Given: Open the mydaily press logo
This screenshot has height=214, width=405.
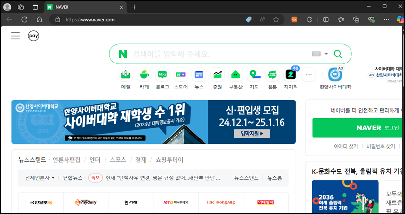Looking at the screenshot, I should click(86, 202).
